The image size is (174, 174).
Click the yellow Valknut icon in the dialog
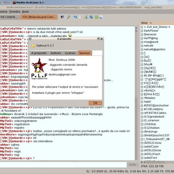(x=33, y=46)
